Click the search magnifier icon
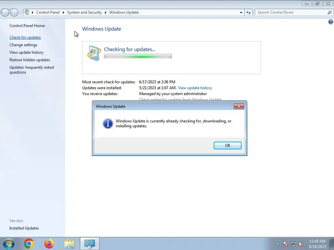The image size is (334, 250). click(x=329, y=12)
